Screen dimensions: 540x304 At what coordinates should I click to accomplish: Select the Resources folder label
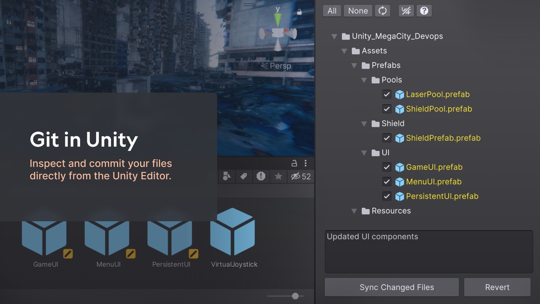[x=391, y=211]
